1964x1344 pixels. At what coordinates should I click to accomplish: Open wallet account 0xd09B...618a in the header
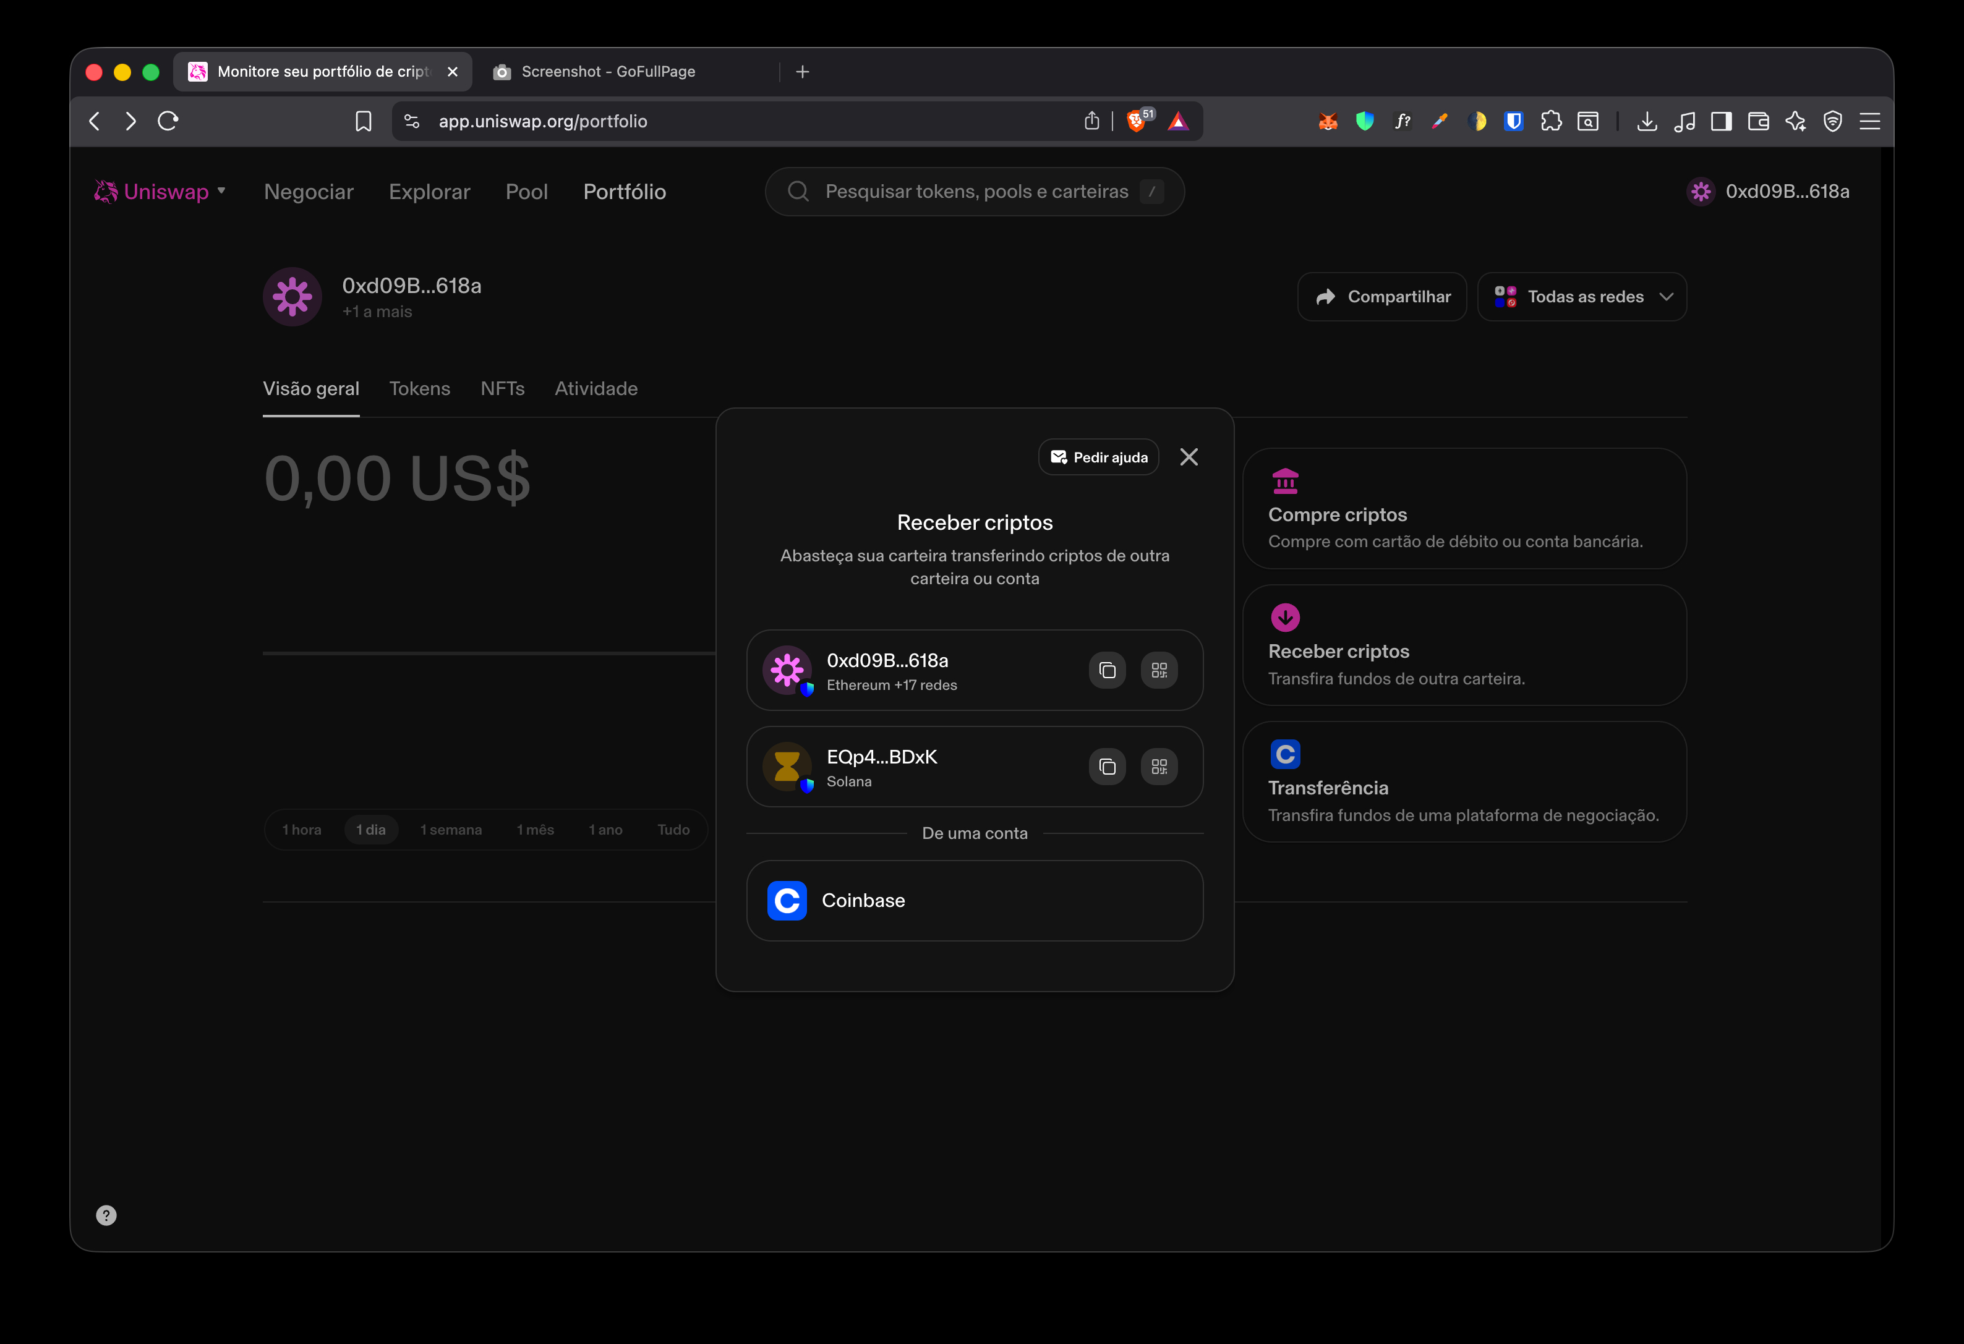(1768, 192)
